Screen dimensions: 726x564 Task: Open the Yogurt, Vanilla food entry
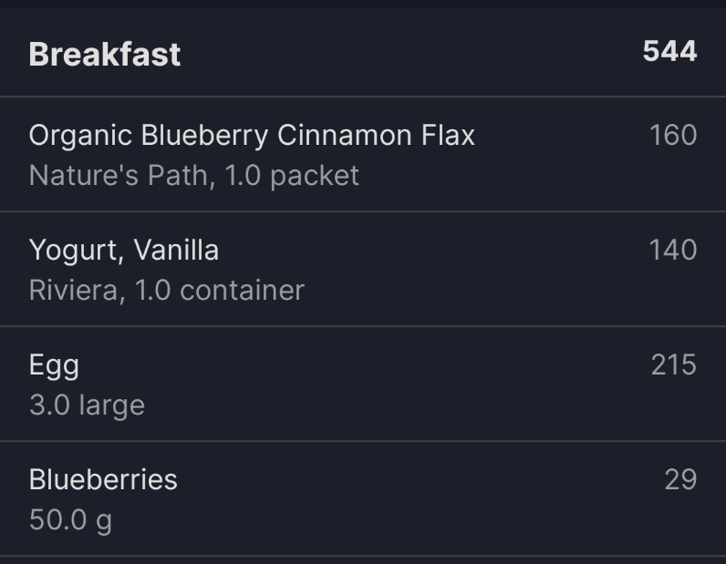click(124, 251)
